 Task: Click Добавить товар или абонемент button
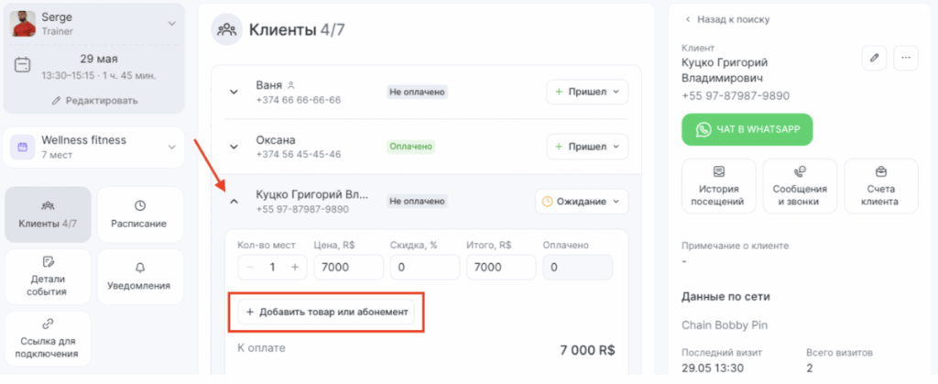pyautogui.click(x=326, y=312)
